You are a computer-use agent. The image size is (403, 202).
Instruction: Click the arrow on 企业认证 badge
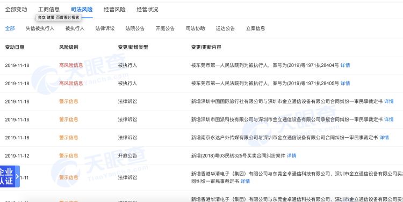(x=17, y=176)
